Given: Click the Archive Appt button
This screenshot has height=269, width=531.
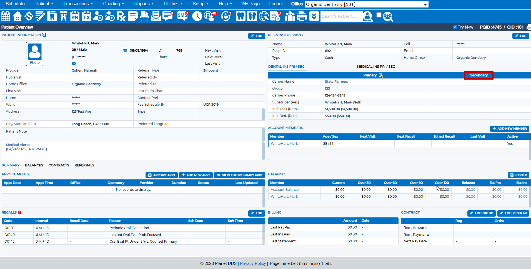Looking at the screenshot, I should tap(162, 175).
